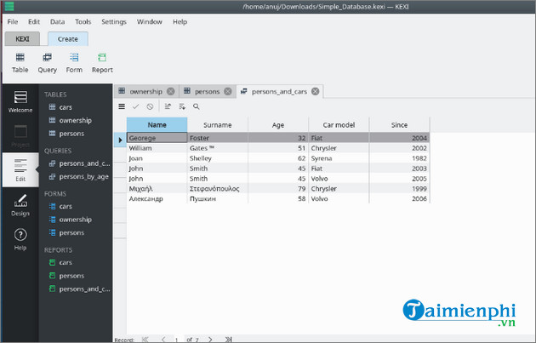Open the Tools menu
Image resolution: width=536 pixels, height=343 pixels.
tap(83, 20)
